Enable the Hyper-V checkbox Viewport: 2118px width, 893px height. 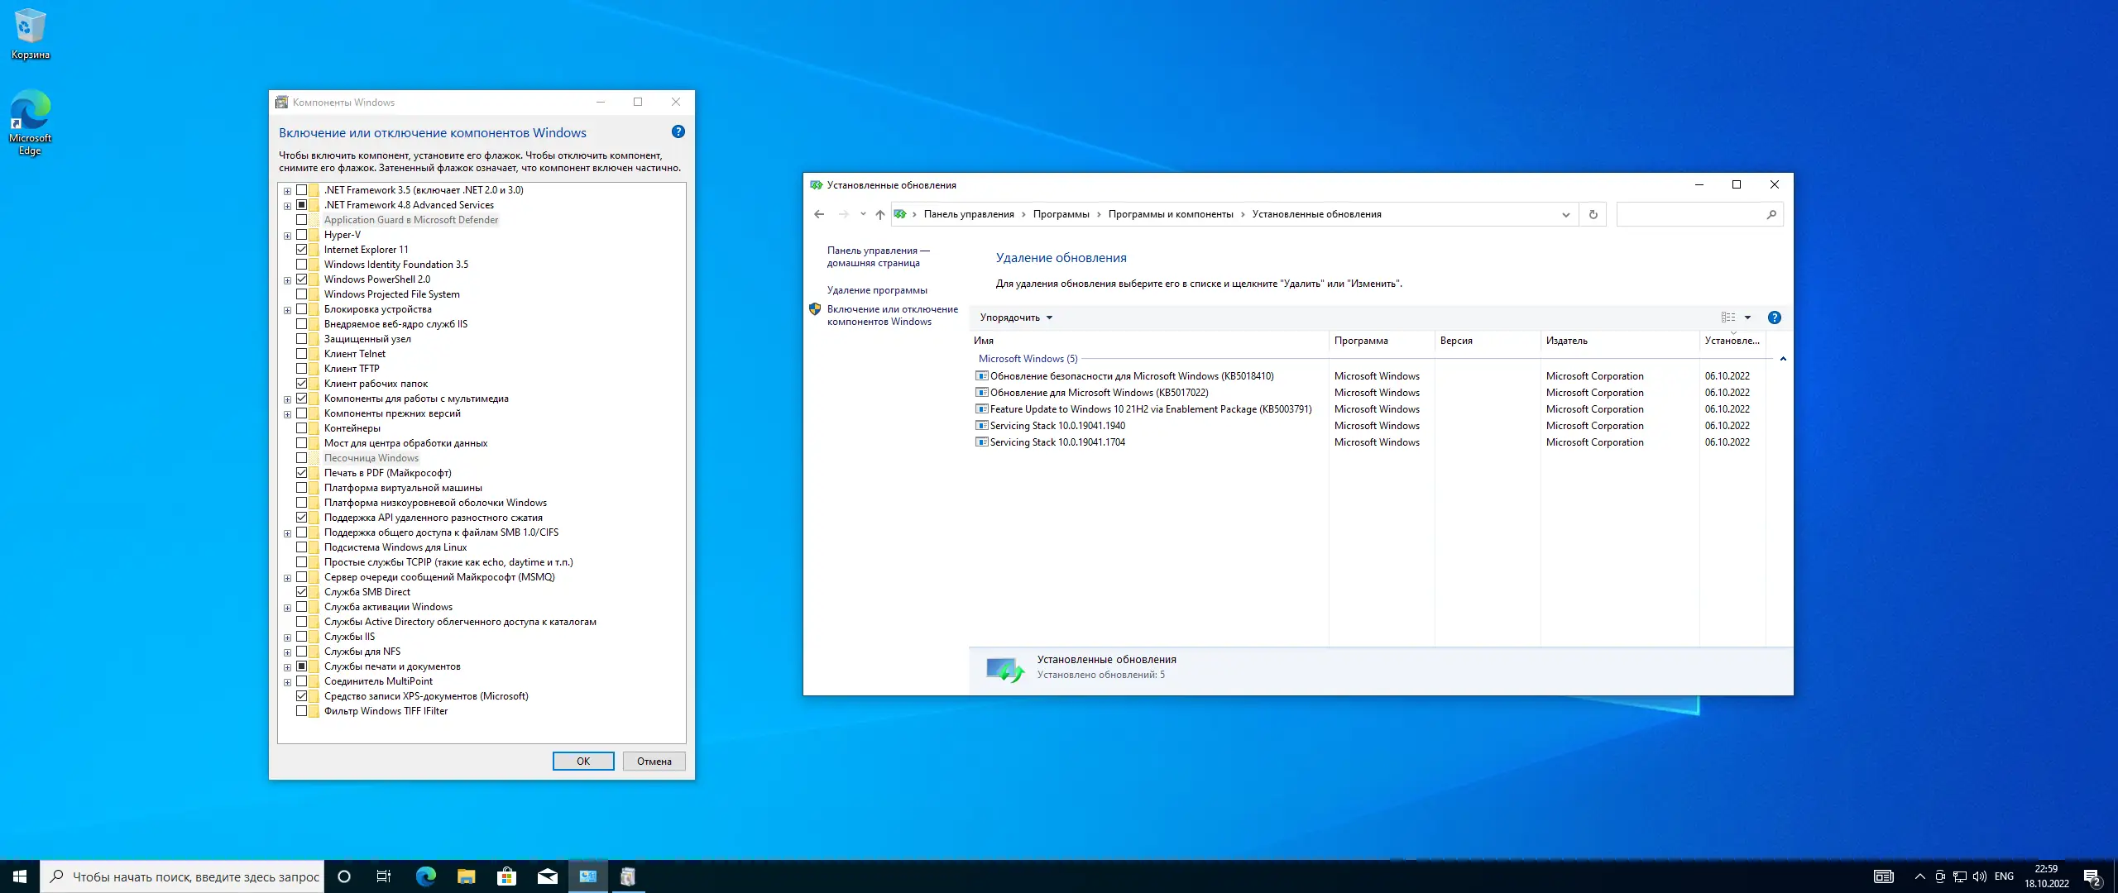pyautogui.click(x=302, y=235)
